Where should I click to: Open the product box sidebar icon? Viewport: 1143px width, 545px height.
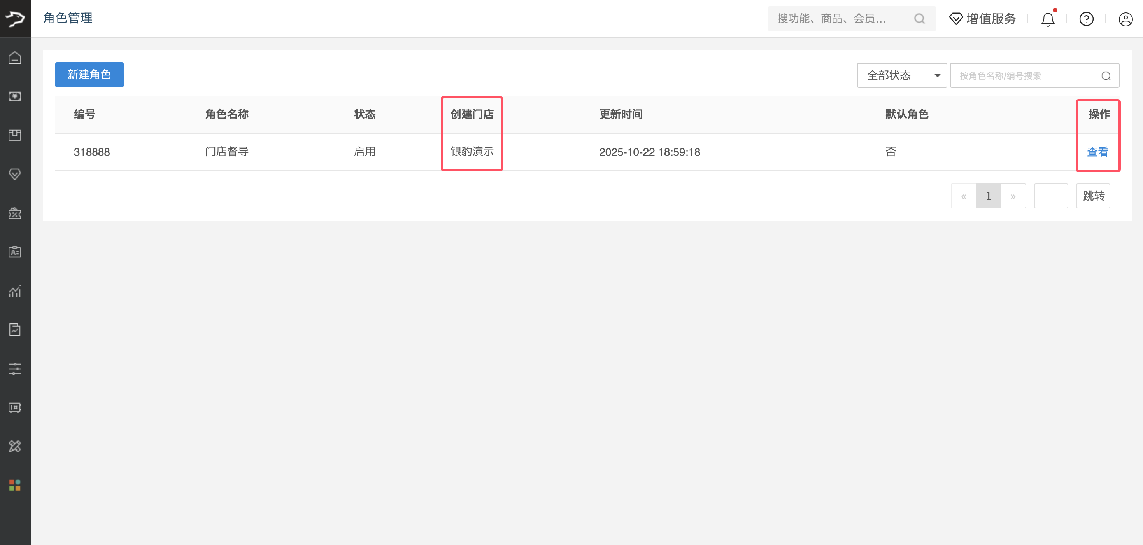click(x=15, y=135)
